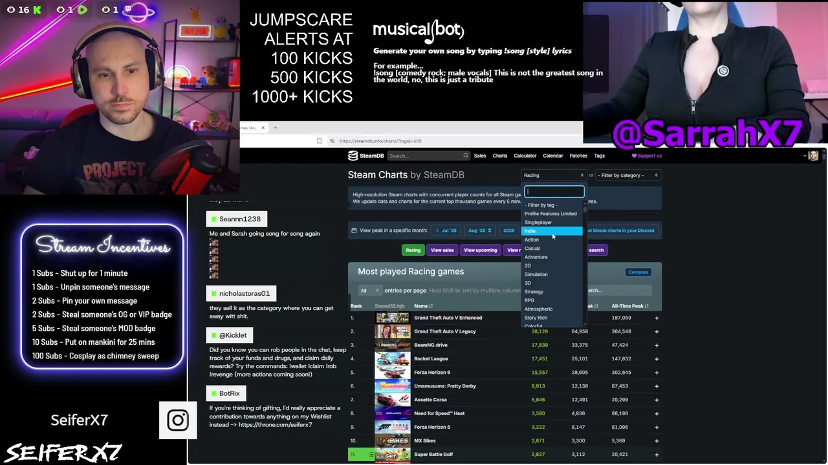Select Strategy from the tag list
The height and width of the screenshot is (465, 828).
[x=552, y=292]
